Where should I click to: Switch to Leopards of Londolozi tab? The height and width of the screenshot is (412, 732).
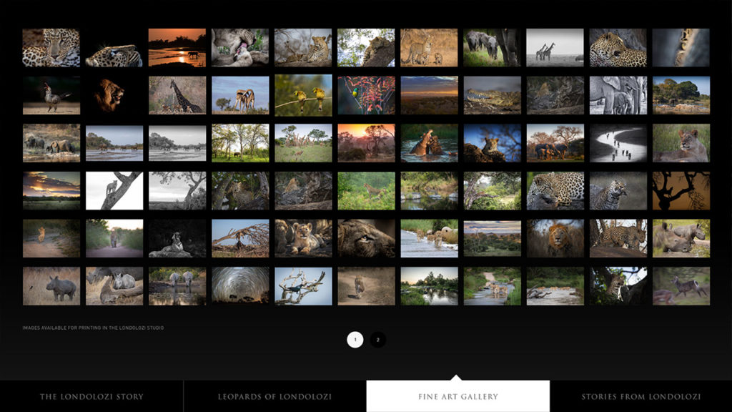(274, 396)
